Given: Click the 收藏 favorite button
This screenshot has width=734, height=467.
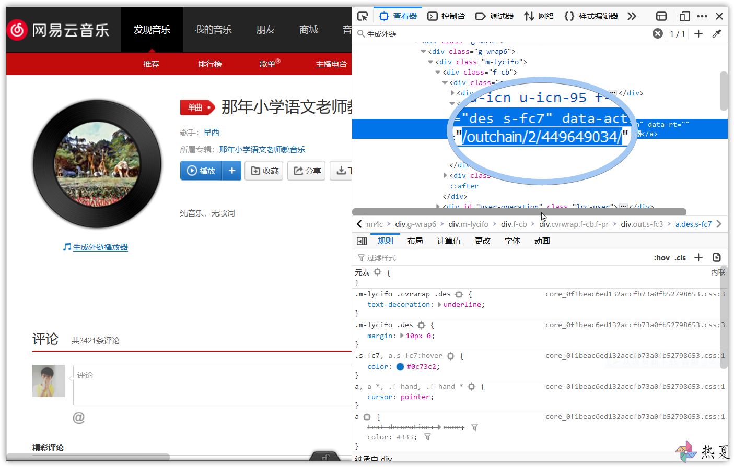Looking at the screenshot, I should tap(264, 171).
